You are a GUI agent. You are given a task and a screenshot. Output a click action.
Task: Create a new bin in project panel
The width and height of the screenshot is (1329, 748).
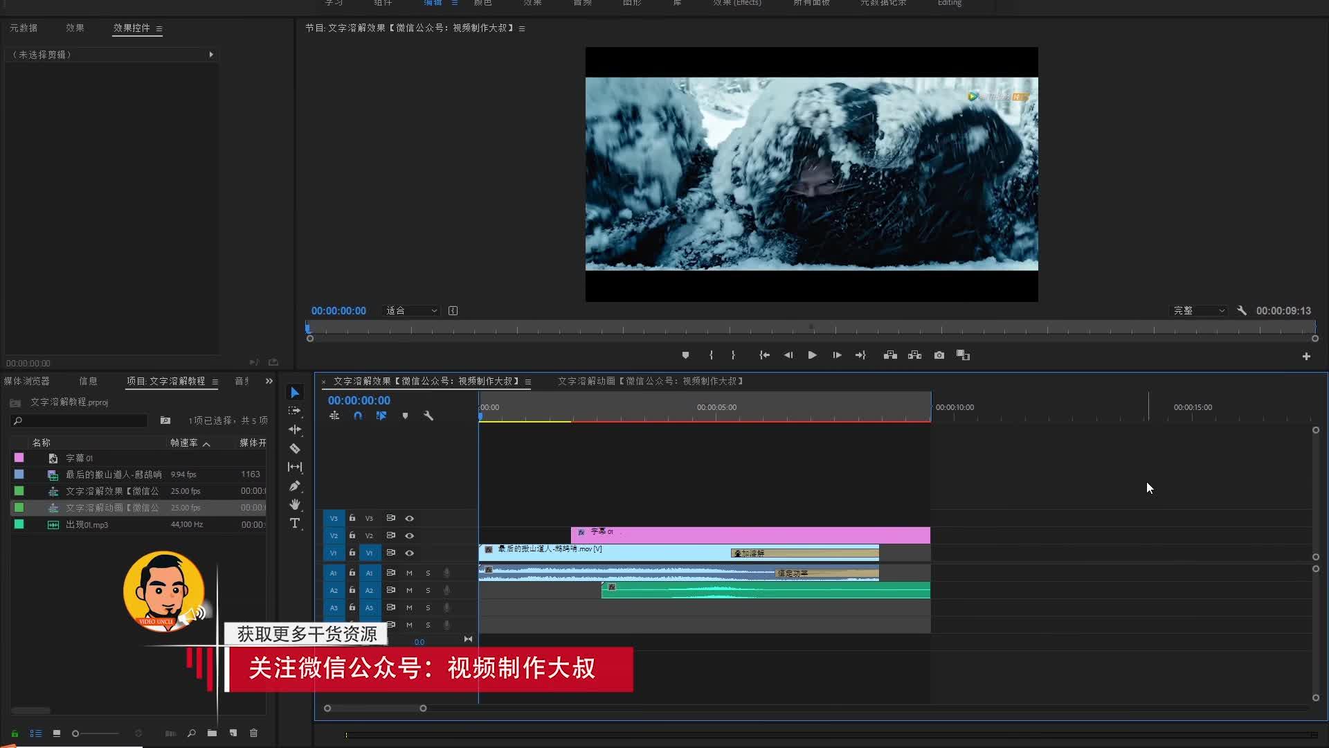212,733
